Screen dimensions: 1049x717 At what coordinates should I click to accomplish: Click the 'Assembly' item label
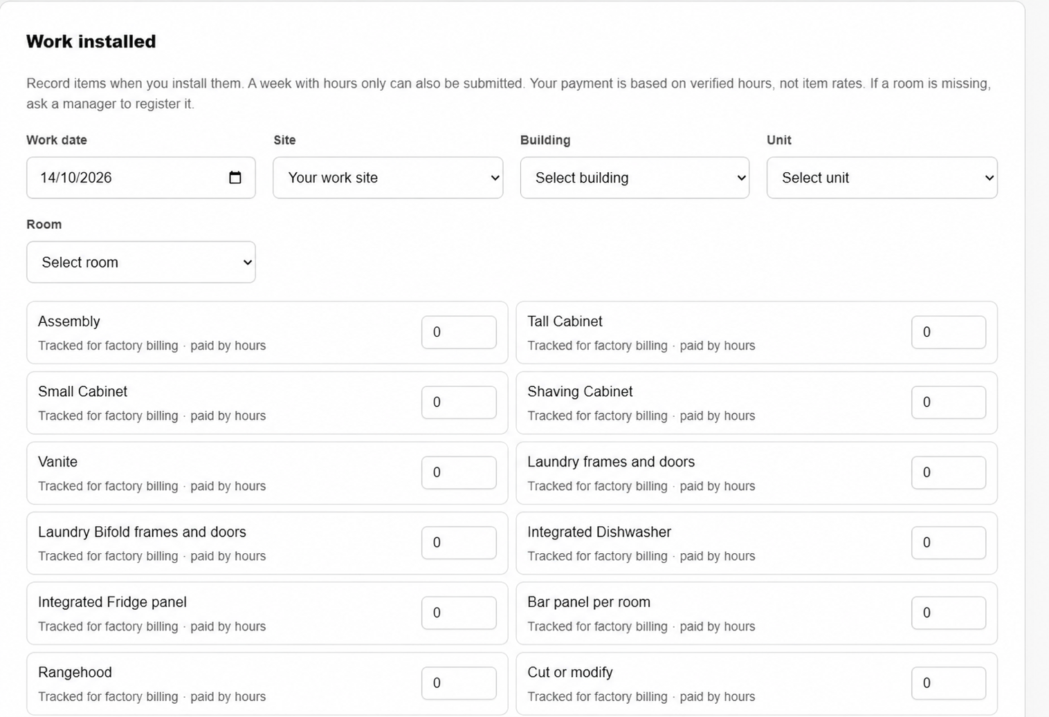(x=69, y=322)
